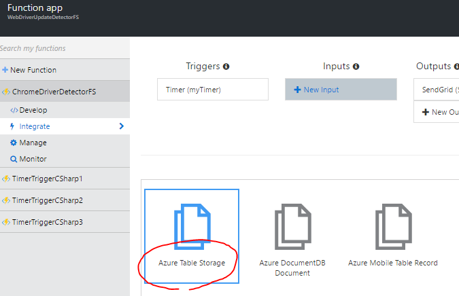The height and width of the screenshot is (296, 459).
Task: Click the New Function link
Action: coord(33,70)
